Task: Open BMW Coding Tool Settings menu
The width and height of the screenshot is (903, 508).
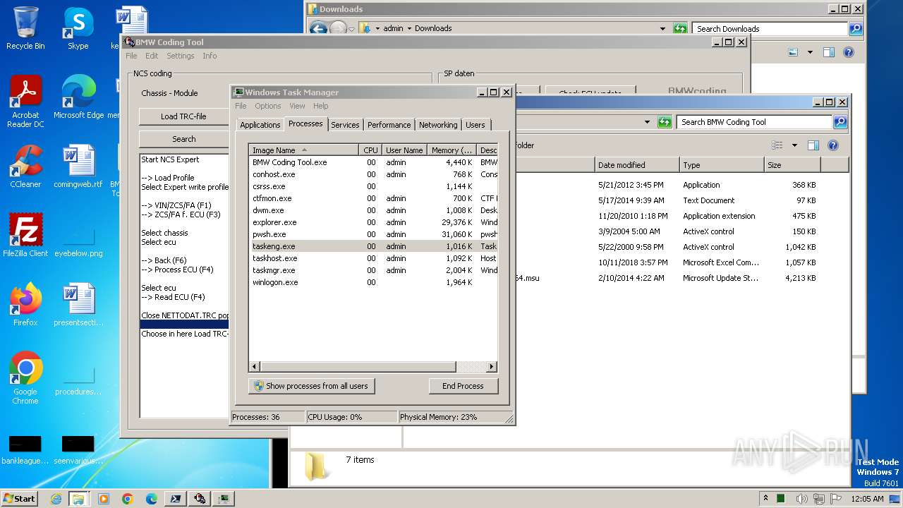Action: (181, 56)
